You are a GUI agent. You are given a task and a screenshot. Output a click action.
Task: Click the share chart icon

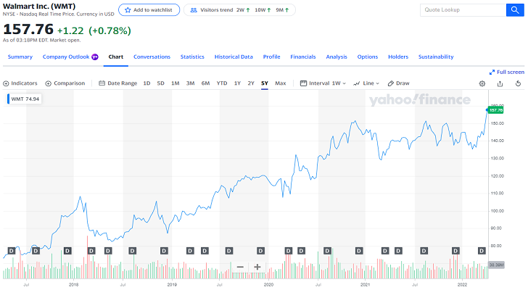tap(500, 83)
